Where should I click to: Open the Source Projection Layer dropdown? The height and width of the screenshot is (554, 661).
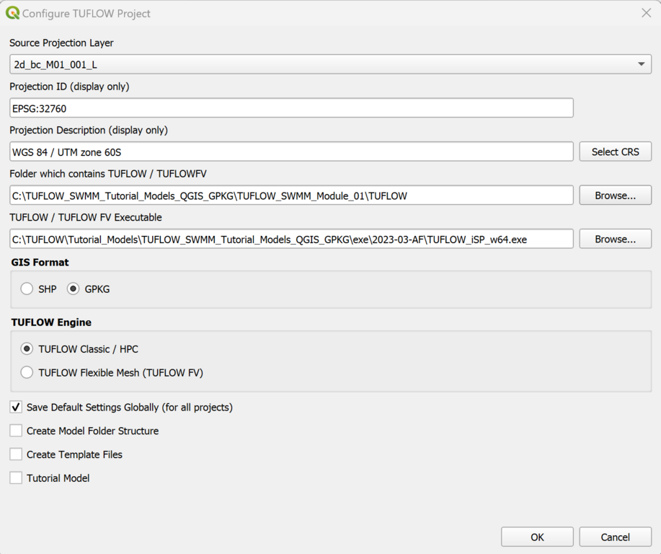click(330, 64)
